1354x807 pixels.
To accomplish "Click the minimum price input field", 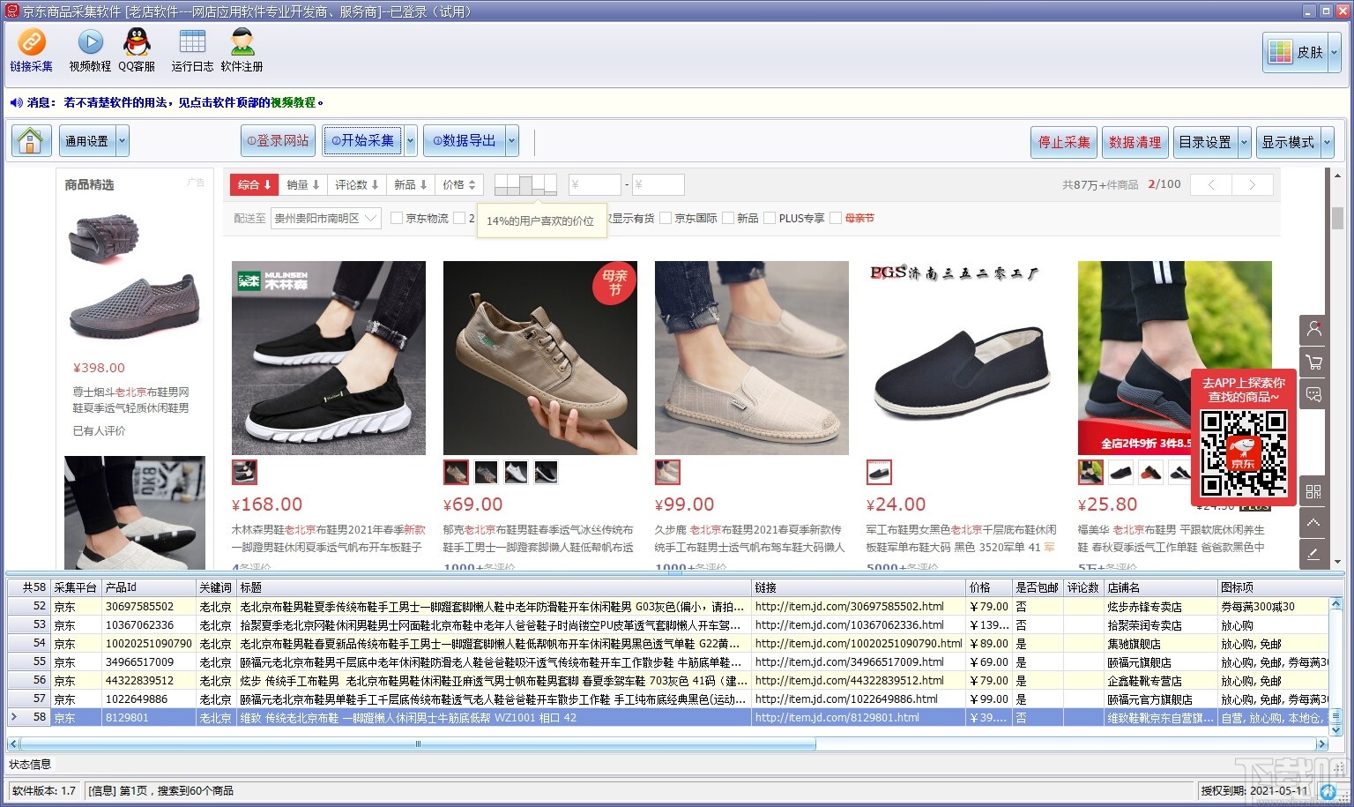I will tap(595, 184).
